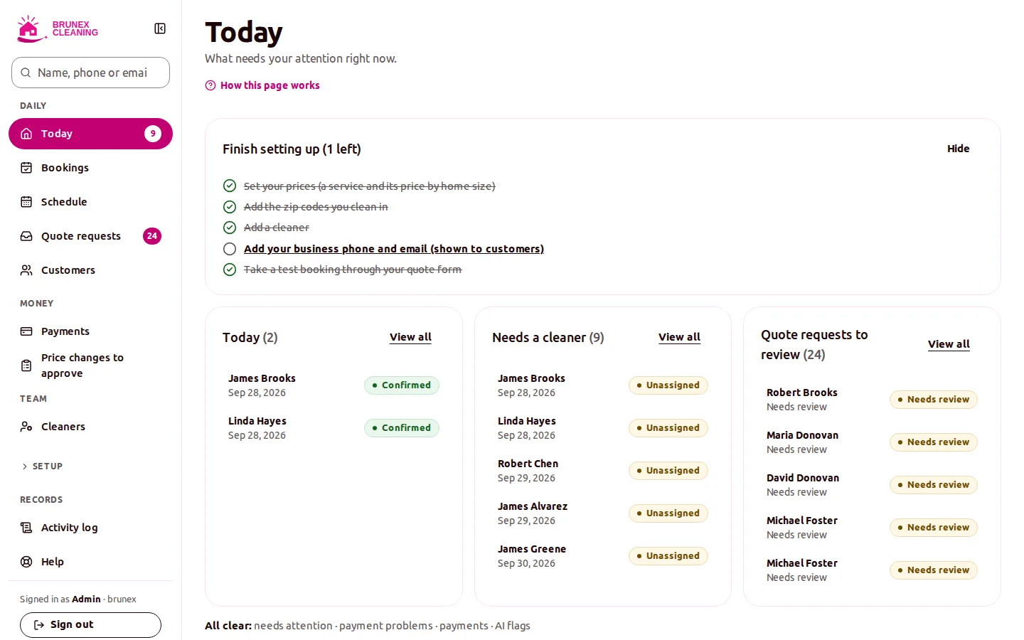Open Maria Donovan's quote request
The width and height of the screenshot is (1024, 640).
point(872,442)
